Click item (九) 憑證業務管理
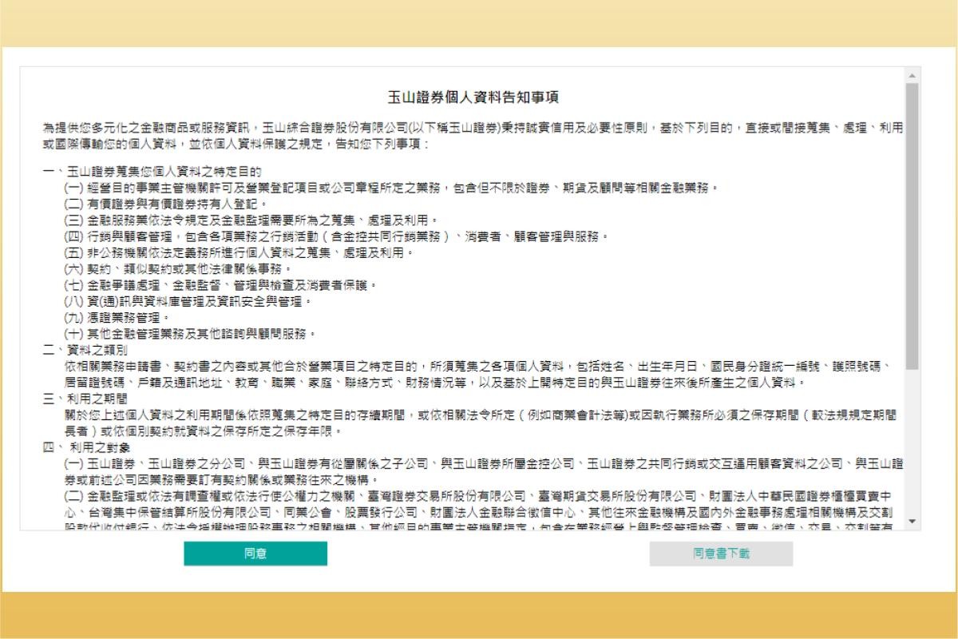958x639 pixels. click(117, 317)
